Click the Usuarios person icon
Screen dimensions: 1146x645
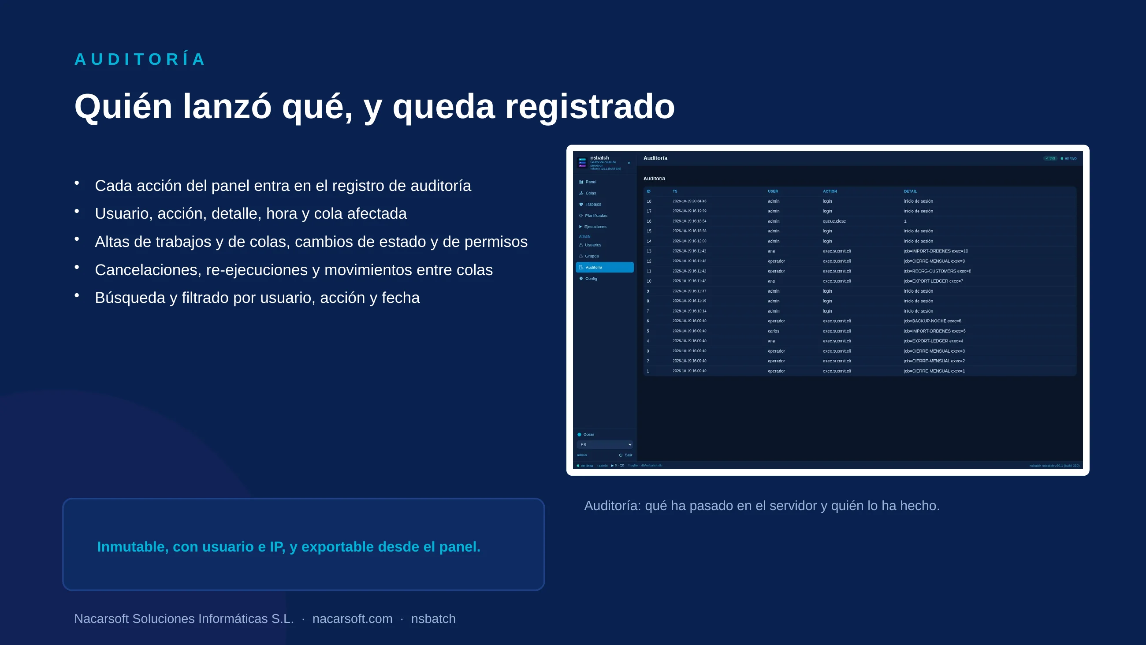tap(581, 245)
